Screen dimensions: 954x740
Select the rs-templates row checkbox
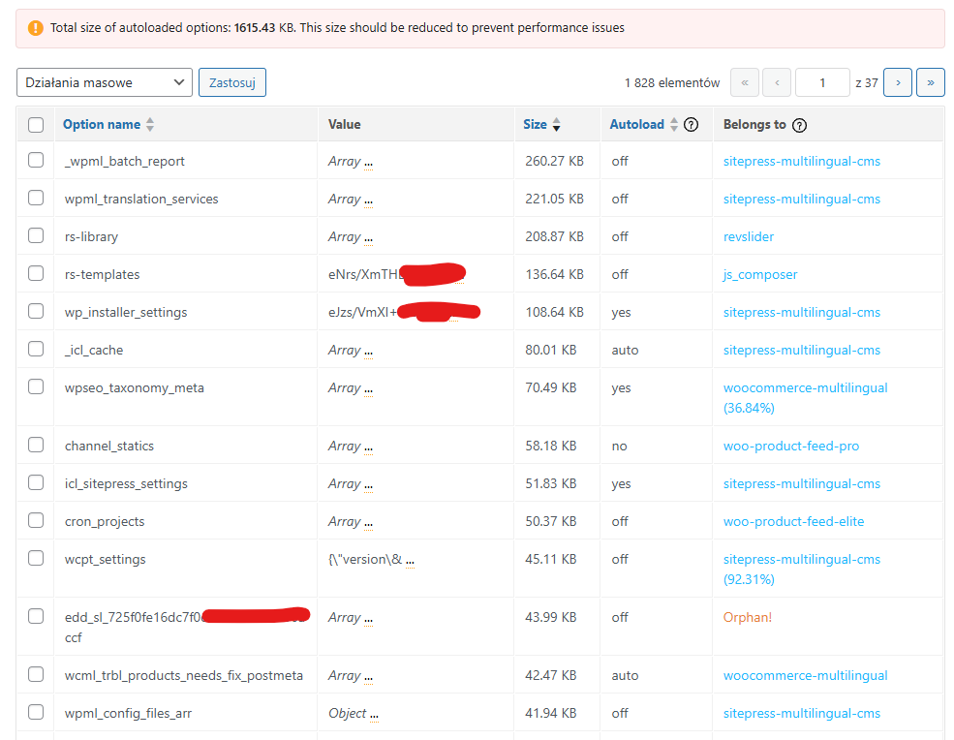(36, 273)
